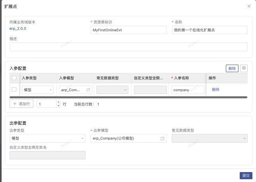Focus the 入参名称 field containing company
This screenshot has height=182, width=256.
pos(188,90)
